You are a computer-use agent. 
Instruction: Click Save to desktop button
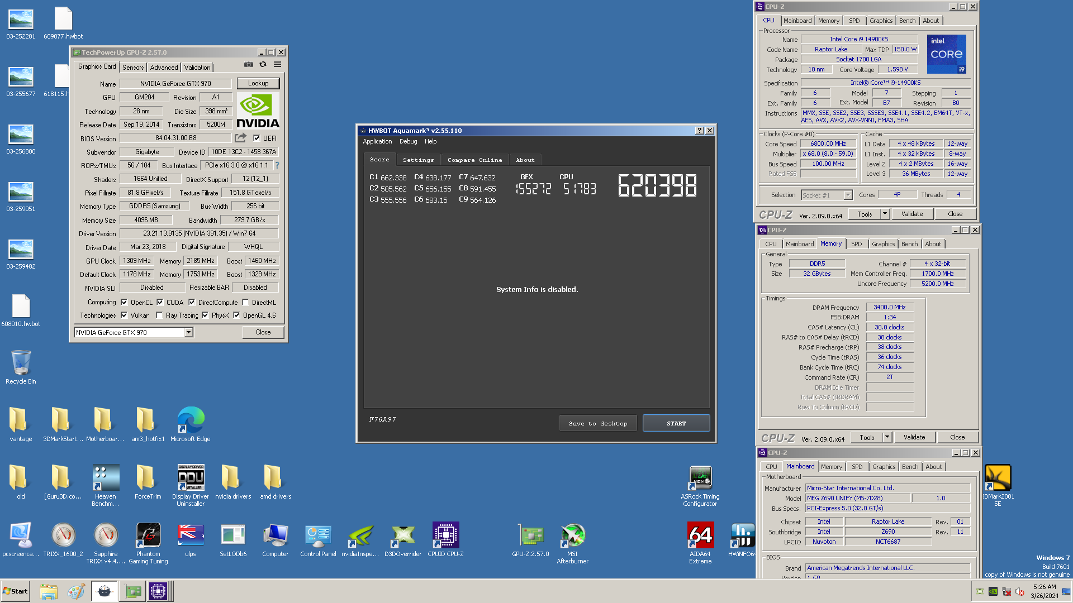point(598,423)
